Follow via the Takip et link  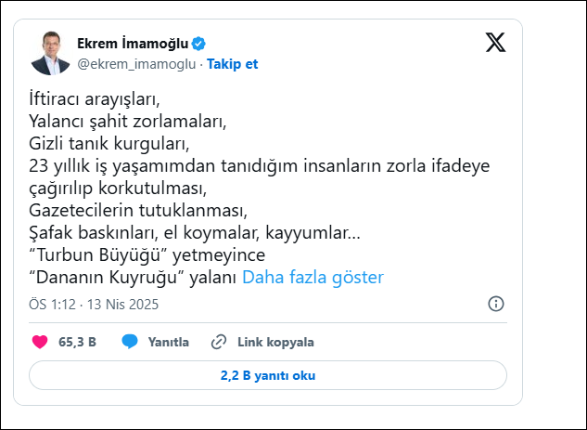point(232,64)
